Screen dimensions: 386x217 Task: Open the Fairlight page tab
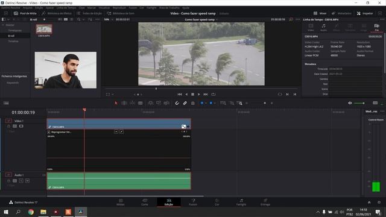click(x=241, y=202)
